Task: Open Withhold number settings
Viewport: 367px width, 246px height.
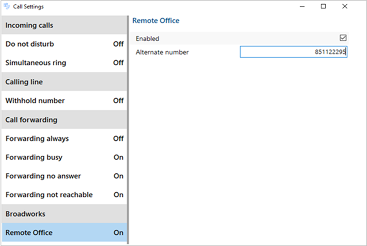Action: [64, 101]
